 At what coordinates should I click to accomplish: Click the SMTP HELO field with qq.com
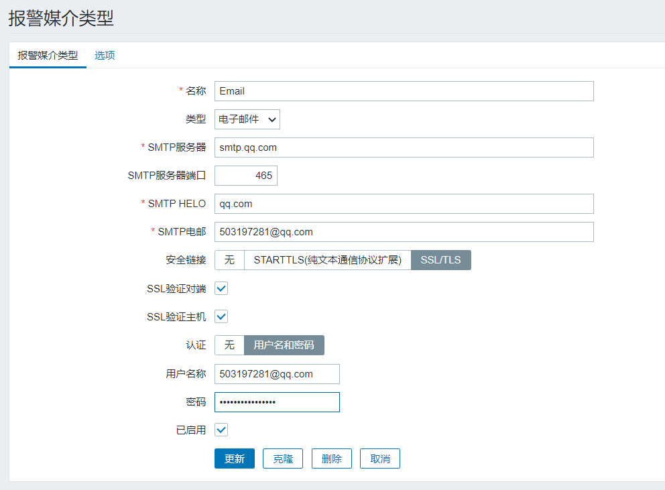[x=404, y=204]
